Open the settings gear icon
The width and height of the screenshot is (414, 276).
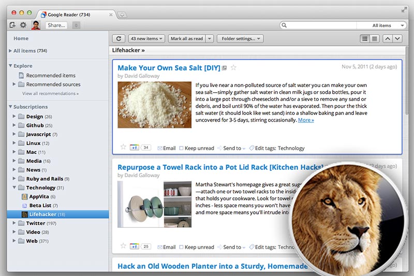click(x=23, y=25)
